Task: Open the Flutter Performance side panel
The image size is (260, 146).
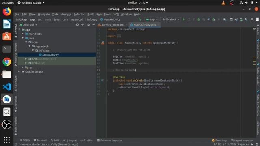Action: pos(258,103)
